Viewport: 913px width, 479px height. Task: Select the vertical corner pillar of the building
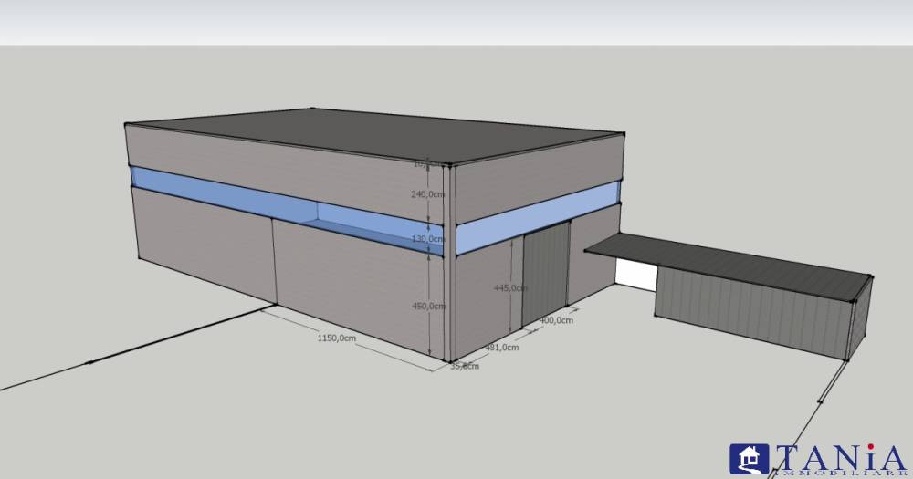click(448, 265)
